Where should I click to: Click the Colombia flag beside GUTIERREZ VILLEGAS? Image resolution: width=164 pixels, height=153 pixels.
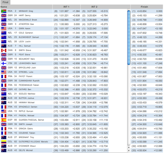click(4, 142)
